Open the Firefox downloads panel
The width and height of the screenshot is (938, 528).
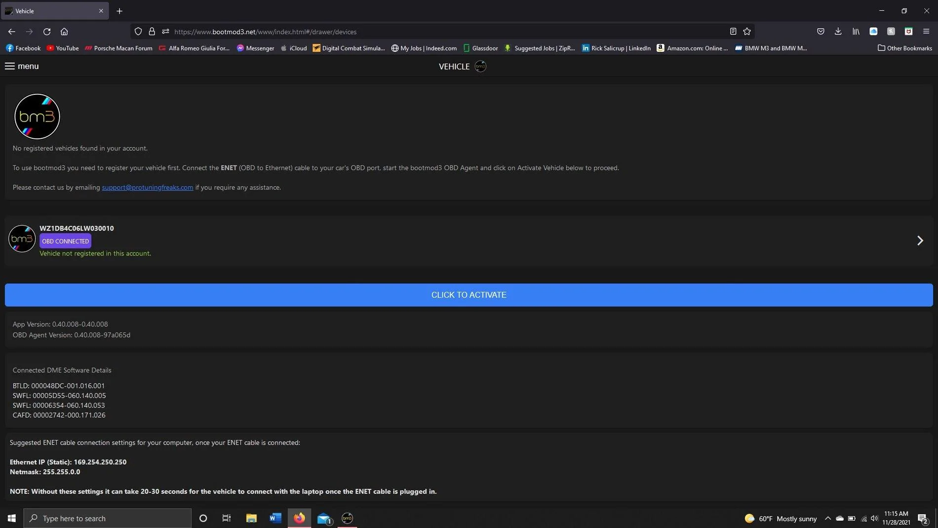point(838,32)
